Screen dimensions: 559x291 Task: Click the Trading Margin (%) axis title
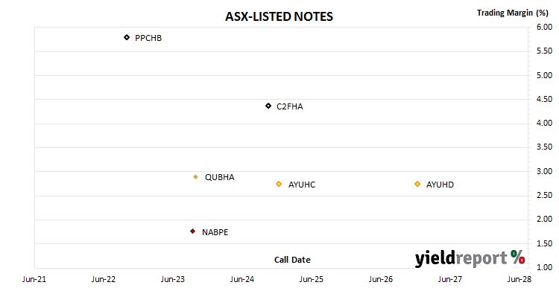click(x=513, y=13)
